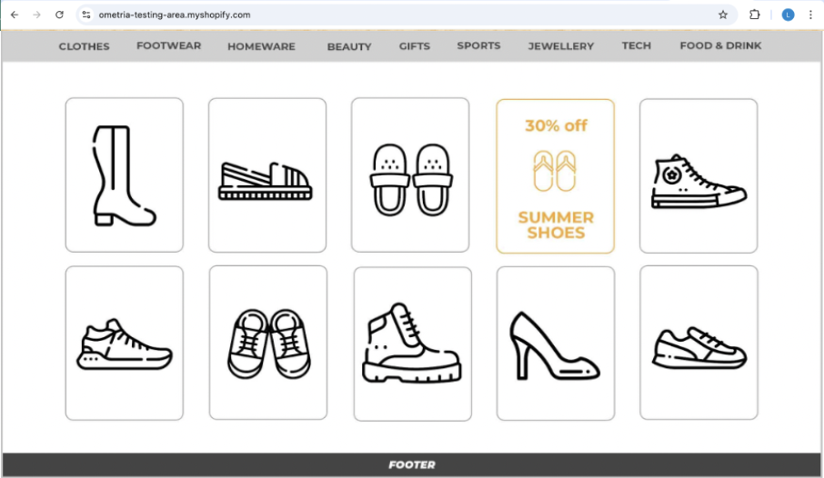The height and width of the screenshot is (478, 824).
Task: Select the high-top canvas sneaker card
Action: pos(698,176)
